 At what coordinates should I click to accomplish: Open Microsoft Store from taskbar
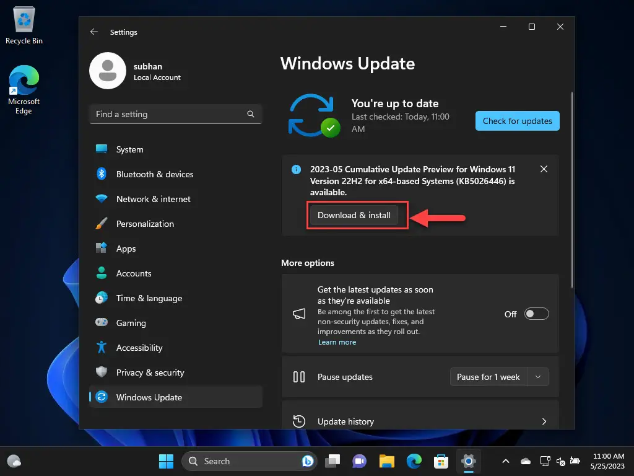[441, 461]
